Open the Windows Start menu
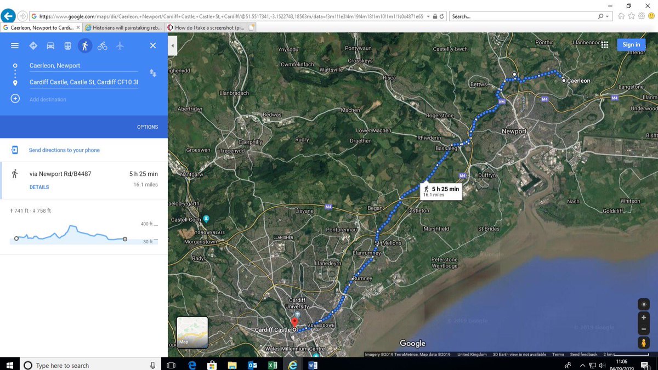658x370 pixels. click(x=10, y=365)
